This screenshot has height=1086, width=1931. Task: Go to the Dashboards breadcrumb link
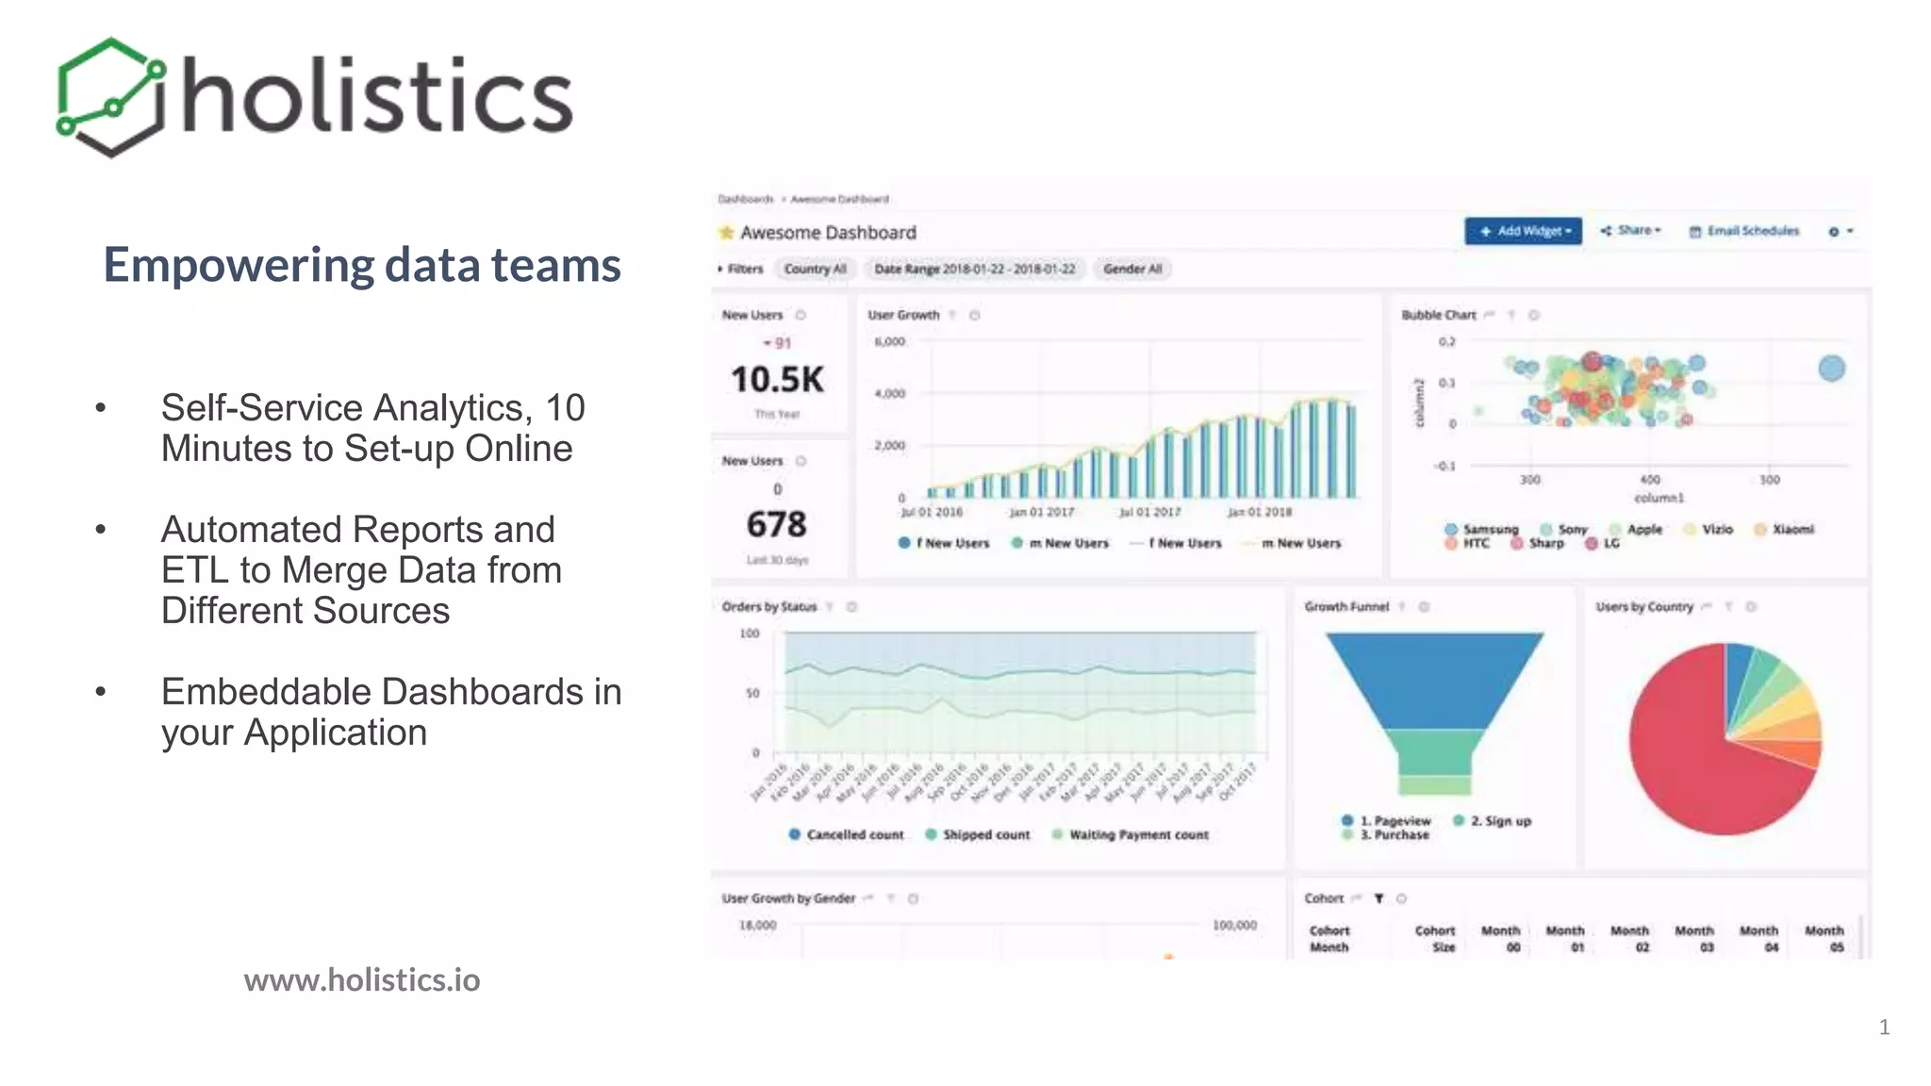745,200
